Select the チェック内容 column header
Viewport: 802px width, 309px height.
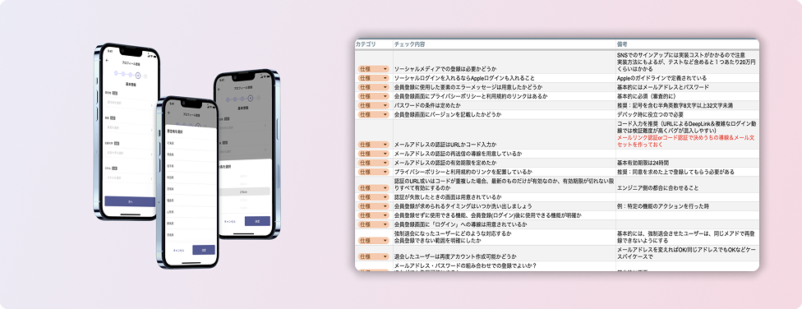(409, 44)
